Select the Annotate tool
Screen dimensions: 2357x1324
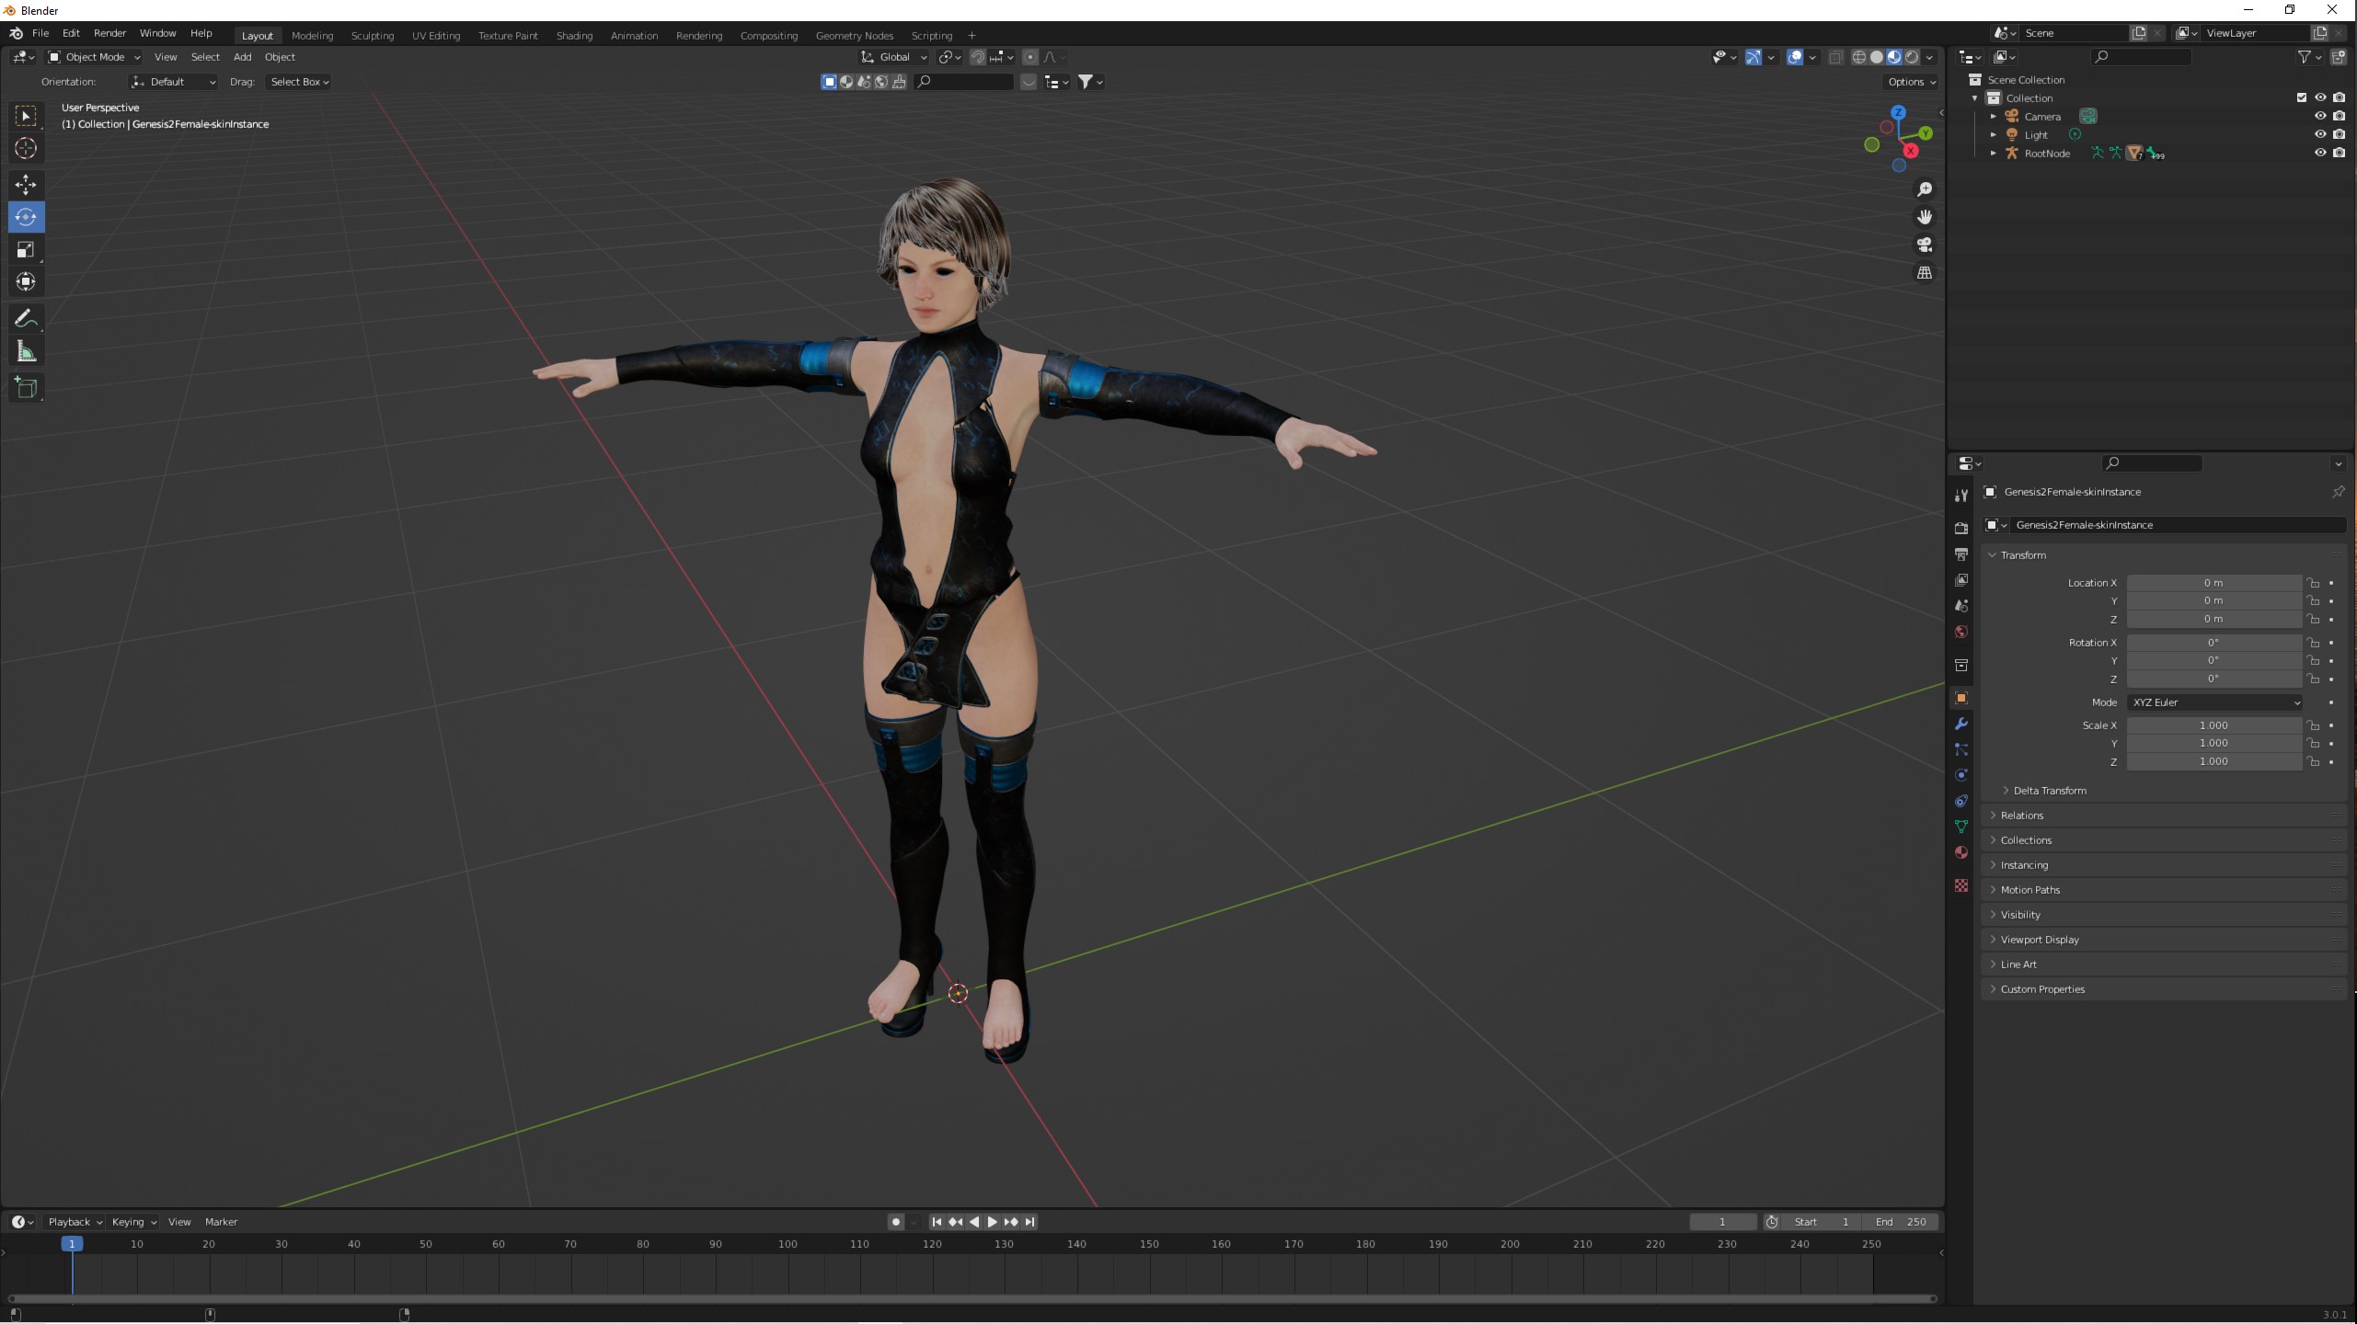point(26,318)
